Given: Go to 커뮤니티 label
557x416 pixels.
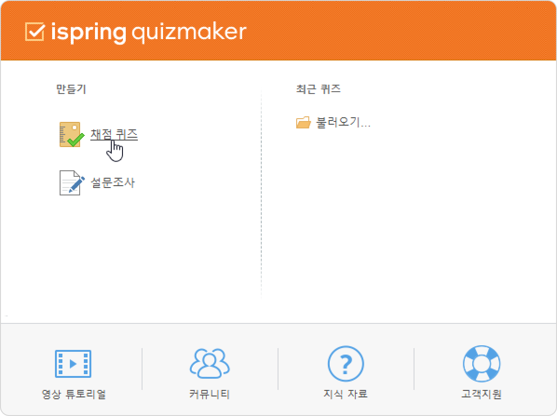Looking at the screenshot, I should [x=210, y=395].
